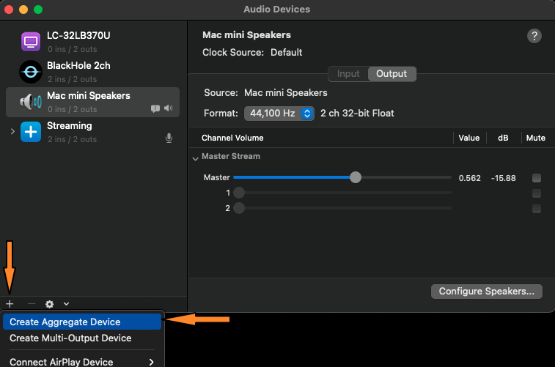Click the channel 2 volume slider knob

click(x=239, y=208)
